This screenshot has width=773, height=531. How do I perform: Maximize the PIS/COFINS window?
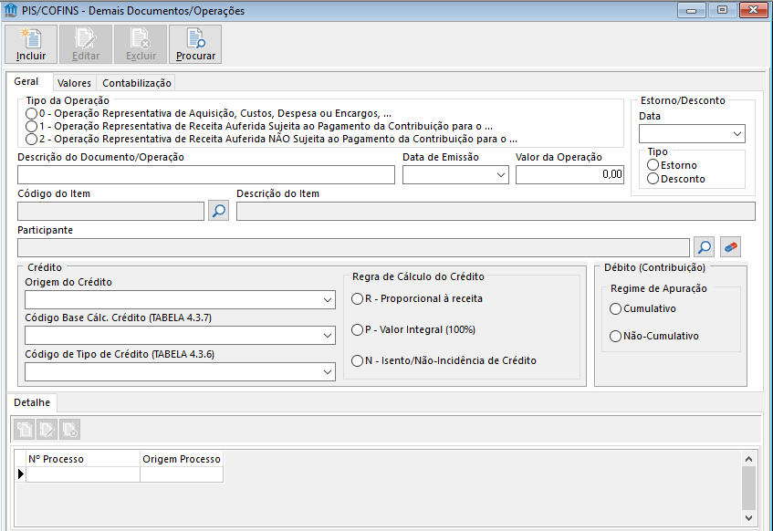[722, 10]
